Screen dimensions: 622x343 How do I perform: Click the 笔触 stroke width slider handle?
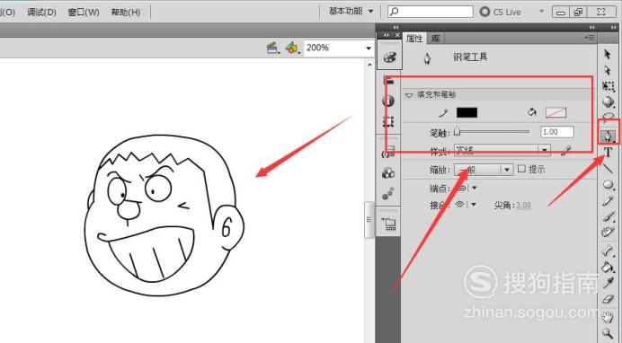[x=457, y=131]
